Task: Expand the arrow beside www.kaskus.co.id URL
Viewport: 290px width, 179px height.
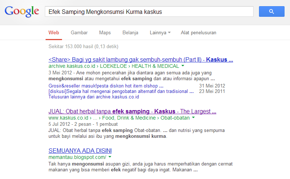Action: (193, 118)
